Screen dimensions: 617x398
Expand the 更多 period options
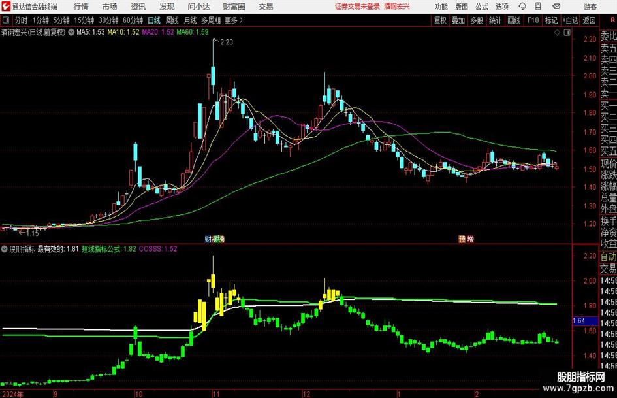click(x=234, y=20)
